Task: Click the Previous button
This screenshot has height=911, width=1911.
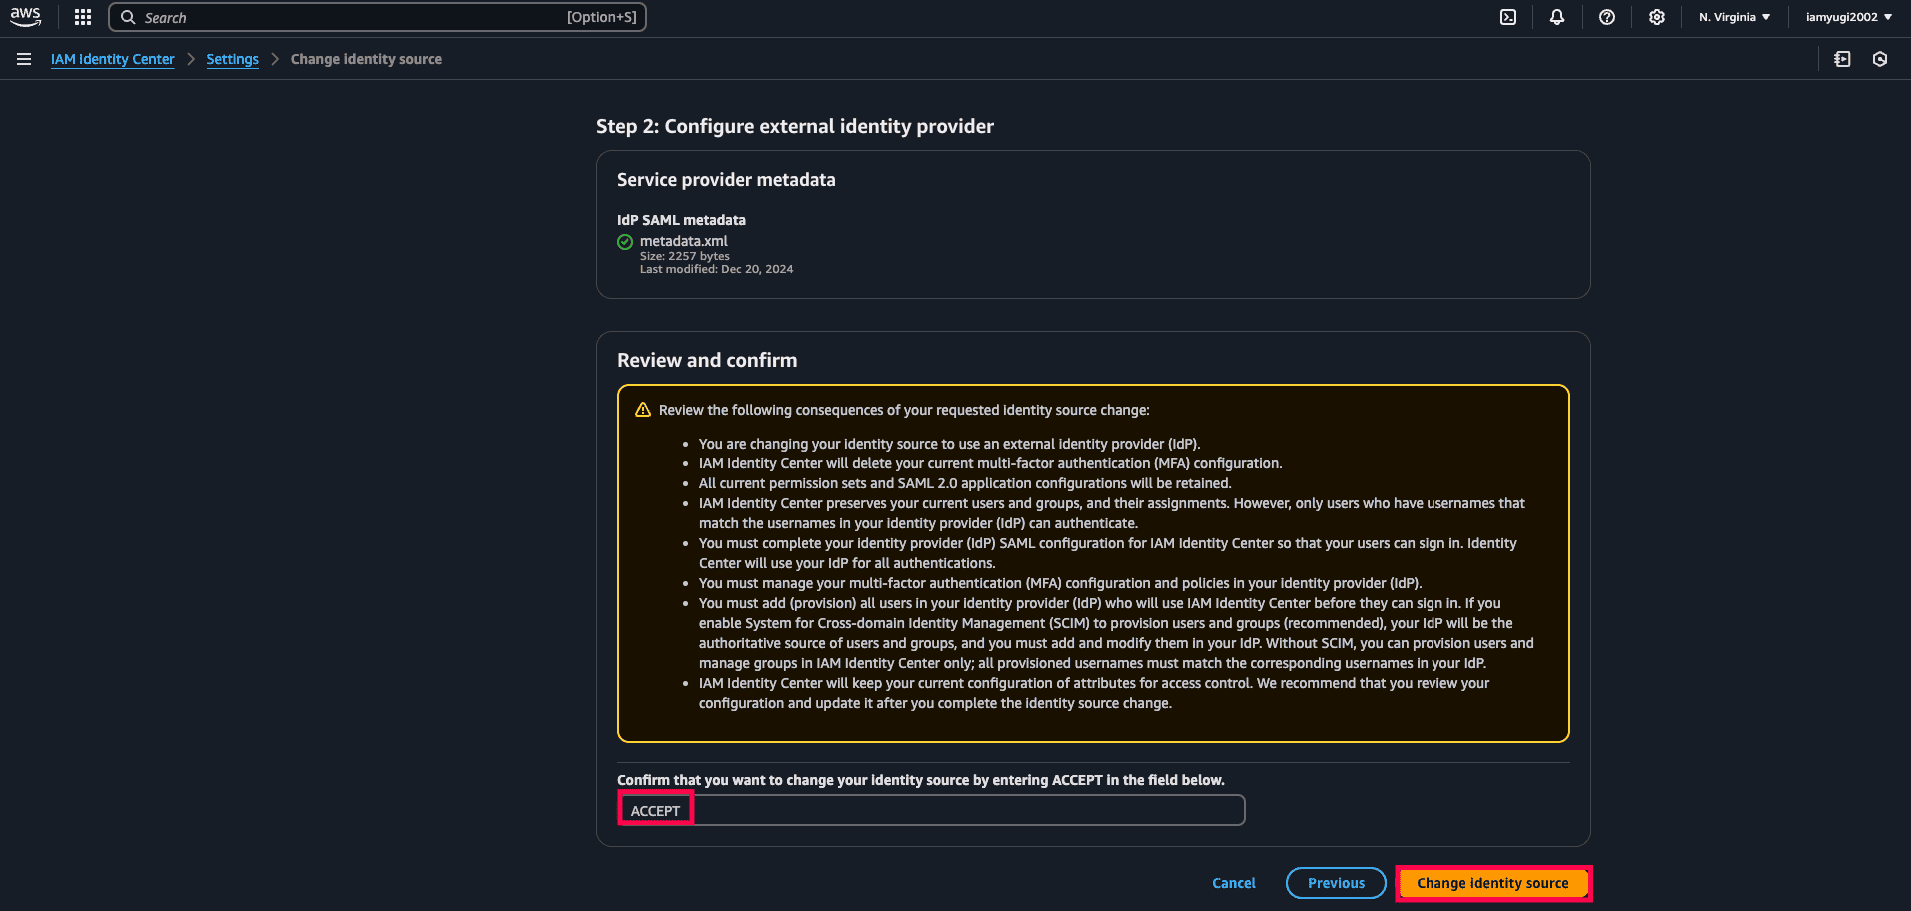Action: (1335, 883)
